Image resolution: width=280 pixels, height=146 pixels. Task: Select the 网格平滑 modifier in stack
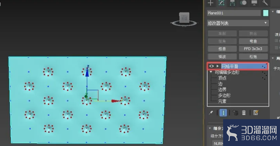[x=230, y=67]
